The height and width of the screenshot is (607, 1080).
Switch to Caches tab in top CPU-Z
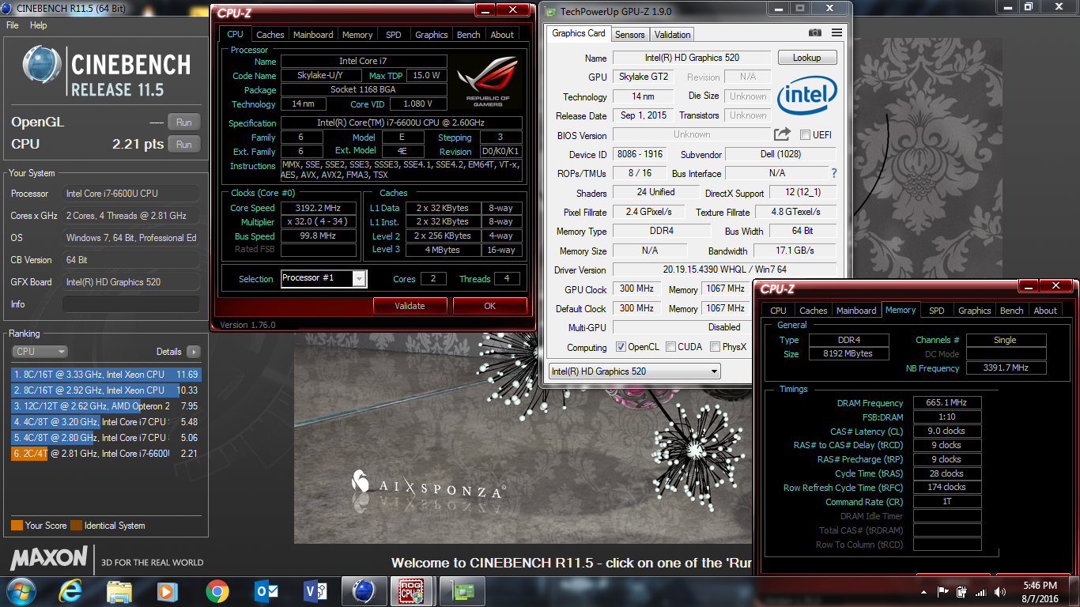pos(270,35)
